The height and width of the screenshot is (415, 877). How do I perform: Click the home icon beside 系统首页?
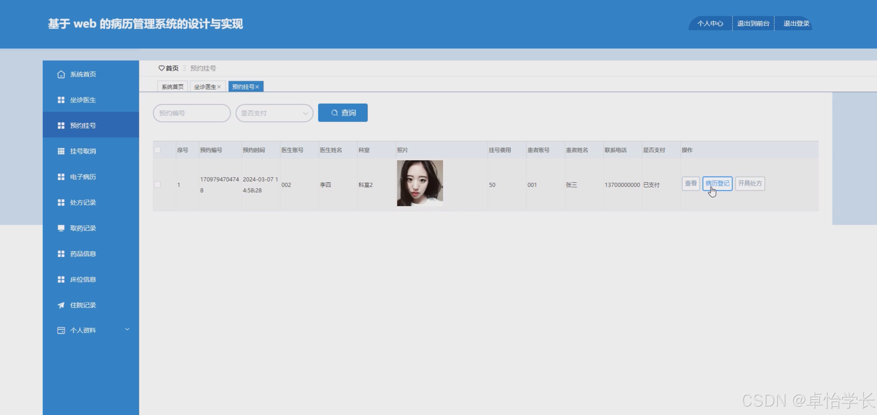(x=61, y=74)
